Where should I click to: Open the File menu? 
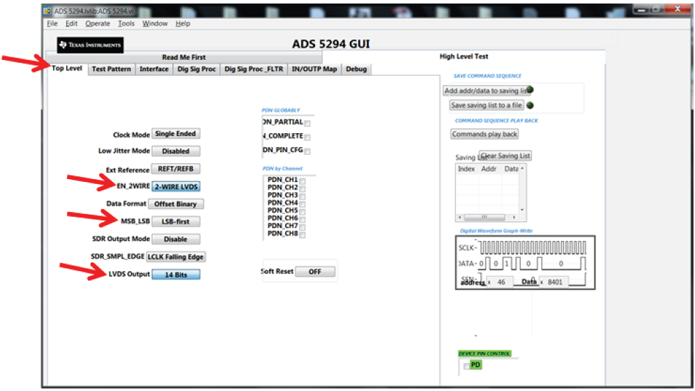click(x=52, y=24)
